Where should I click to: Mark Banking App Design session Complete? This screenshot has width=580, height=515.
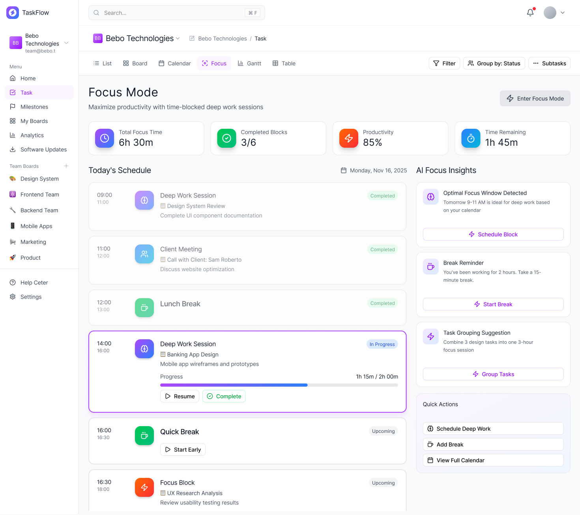tap(224, 396)
